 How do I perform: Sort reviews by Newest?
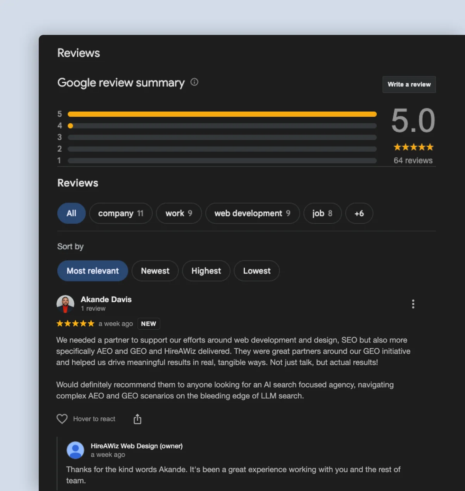155,271
